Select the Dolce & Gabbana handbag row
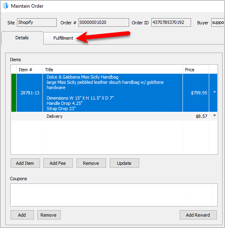This screenshot has height=228, width=225. tap(114, 93)
